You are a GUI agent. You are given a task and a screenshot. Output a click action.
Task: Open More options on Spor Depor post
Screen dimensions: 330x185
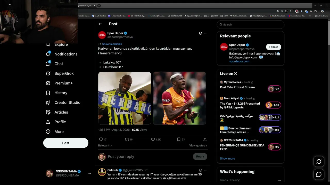pos(206,33)
